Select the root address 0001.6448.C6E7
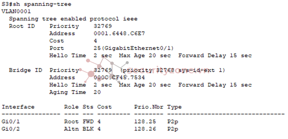This screenshot has height=139, width=288. point(119,34)
